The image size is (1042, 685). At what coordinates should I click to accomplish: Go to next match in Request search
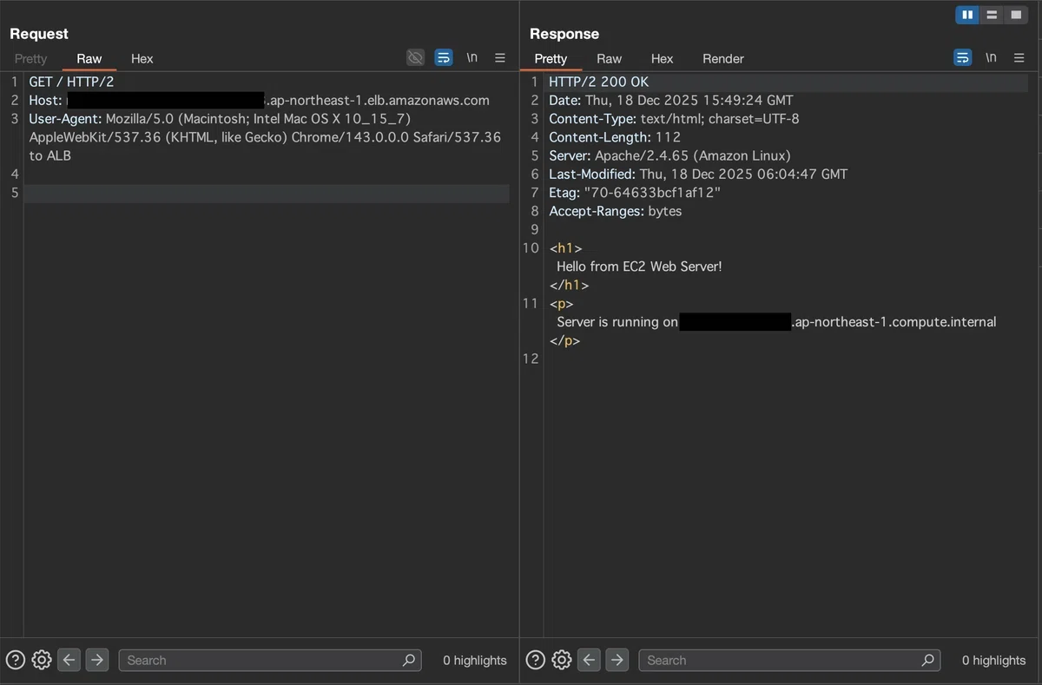(97, 660)
